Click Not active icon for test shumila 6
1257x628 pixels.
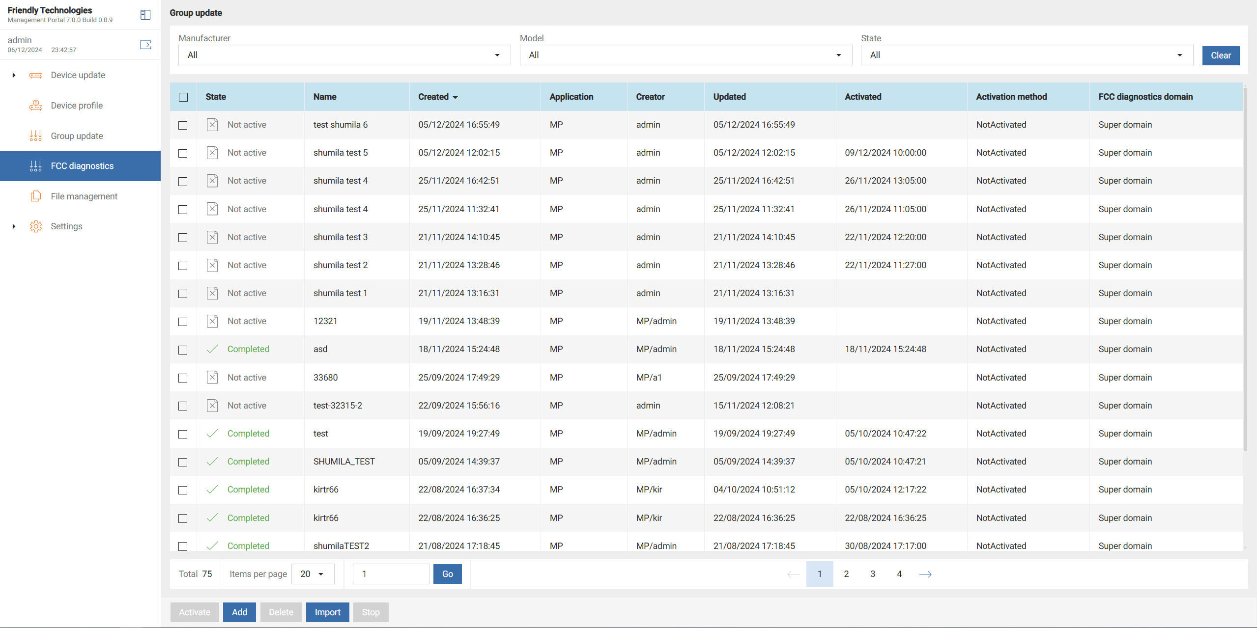pos(212,125)
